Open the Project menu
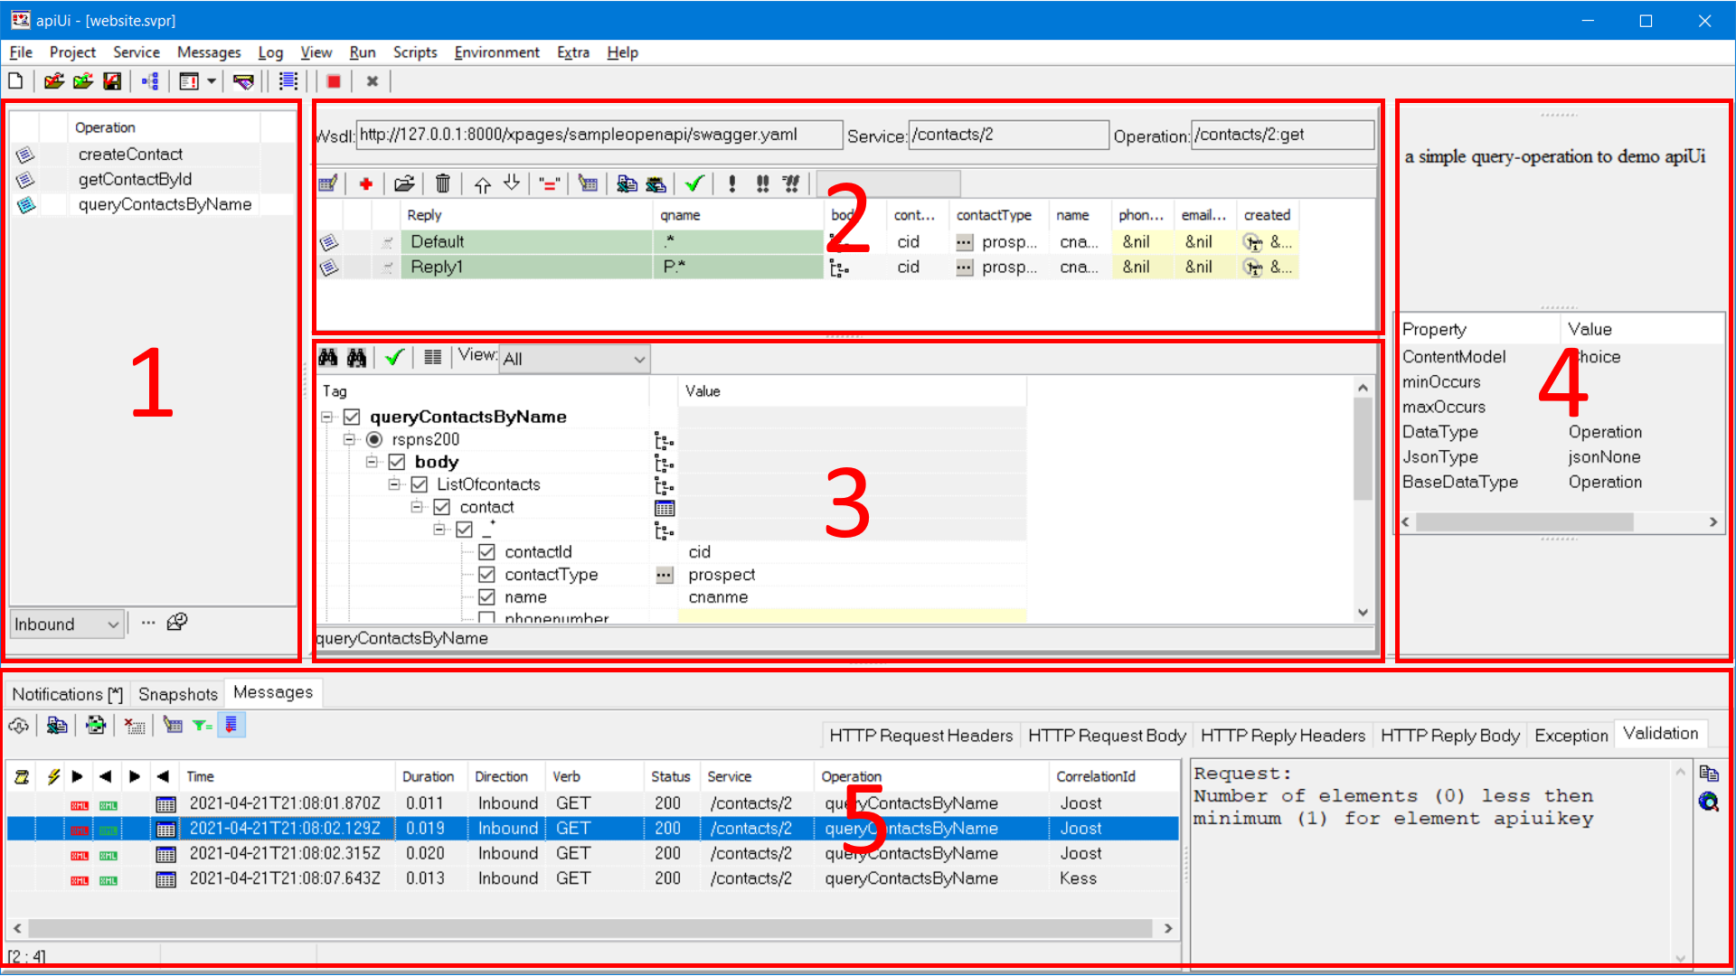Viewport: 1736px width, 976px height. tap(72, 52)
